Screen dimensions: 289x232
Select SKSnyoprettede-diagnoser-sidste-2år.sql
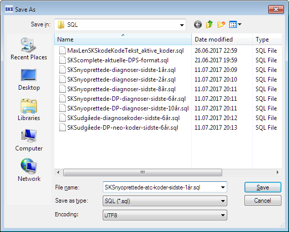click(121, 80)
